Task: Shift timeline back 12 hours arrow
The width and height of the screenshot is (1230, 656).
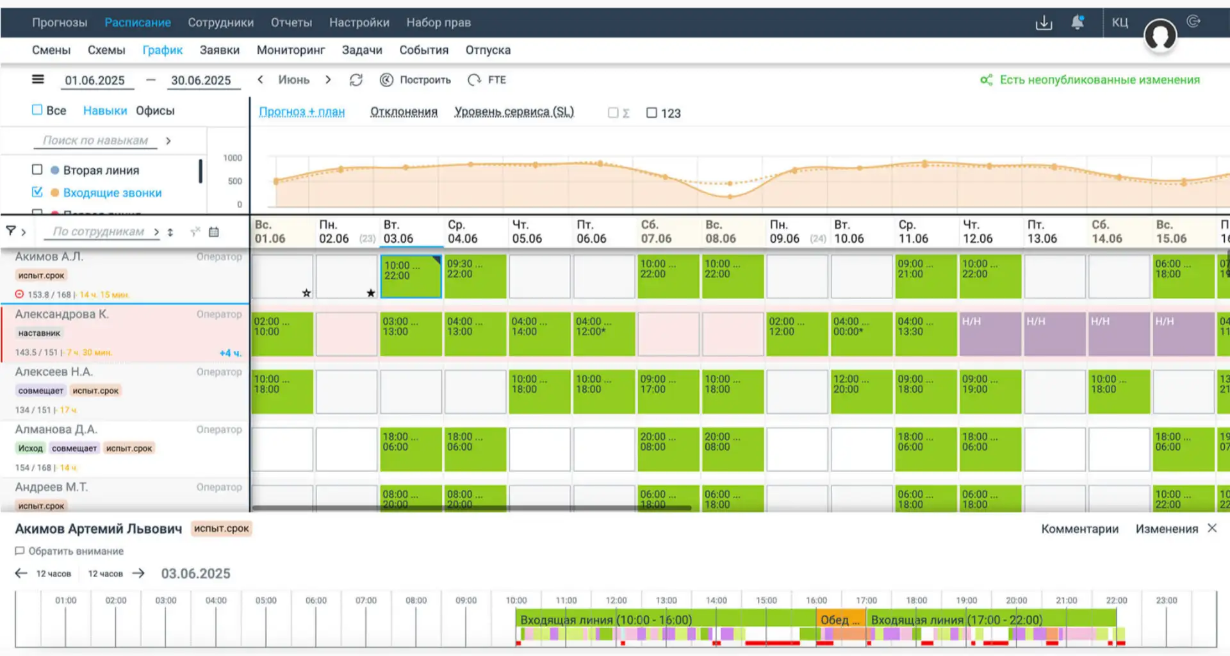Action: point(21,573)
